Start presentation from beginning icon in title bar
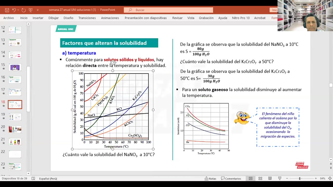Viewport: 333px width, 187px height. click(x=30, y=10)
